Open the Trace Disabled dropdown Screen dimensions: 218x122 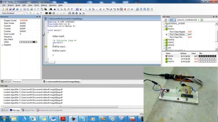24,13
